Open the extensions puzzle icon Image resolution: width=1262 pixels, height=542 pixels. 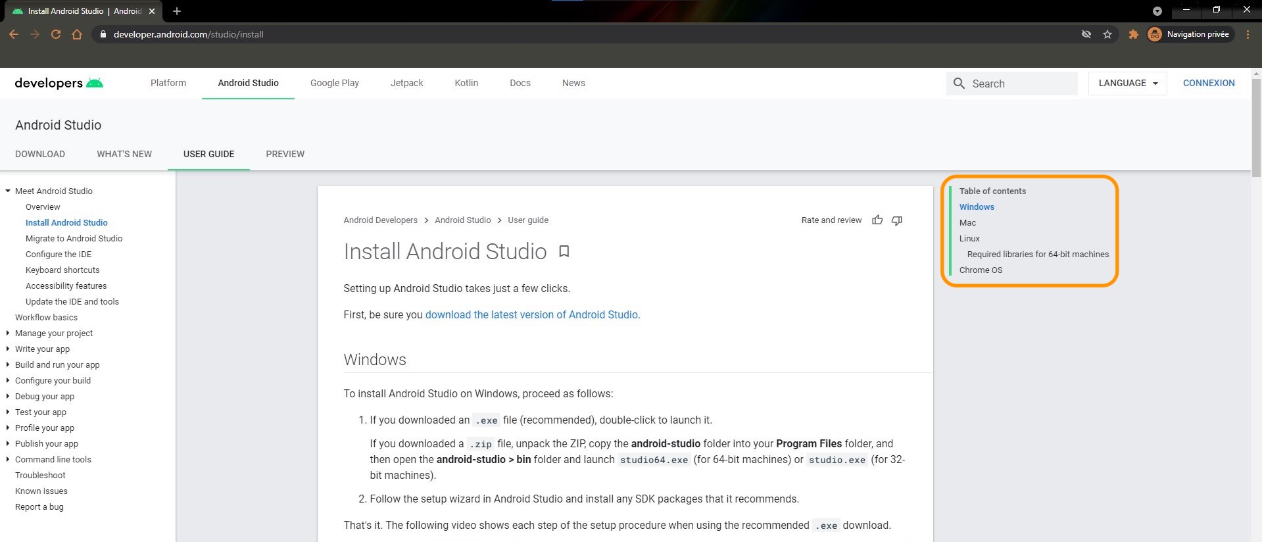pyautogui.click(x=1133, y=34)
